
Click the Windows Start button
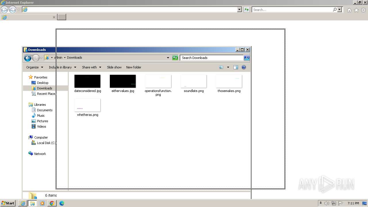point(8,203)
